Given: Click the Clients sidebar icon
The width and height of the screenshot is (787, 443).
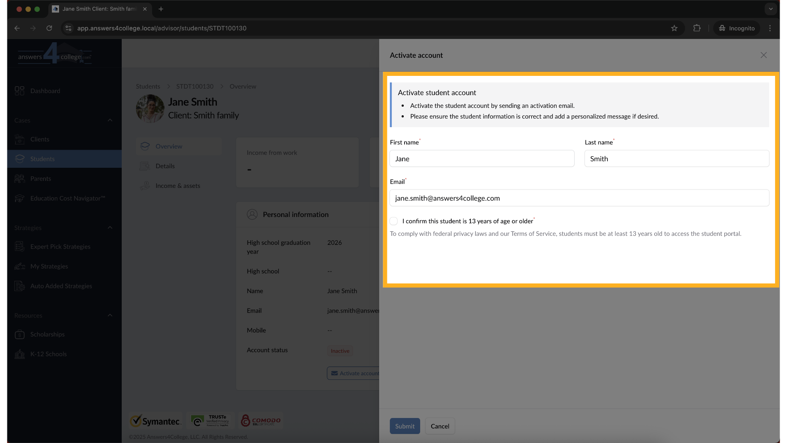Looking at the screenshot, I should (19, 139).
